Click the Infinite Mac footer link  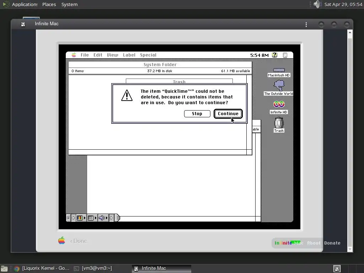click(x=289, y=243)
